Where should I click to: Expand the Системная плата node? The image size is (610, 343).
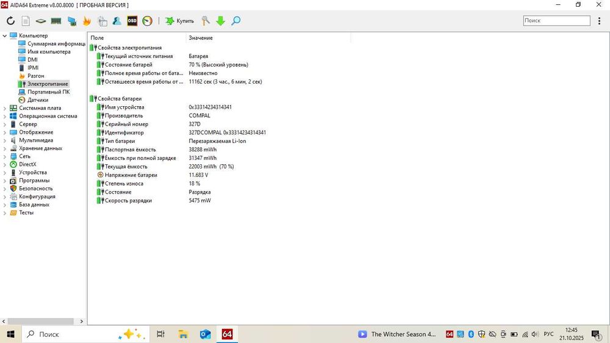[5, 108]
